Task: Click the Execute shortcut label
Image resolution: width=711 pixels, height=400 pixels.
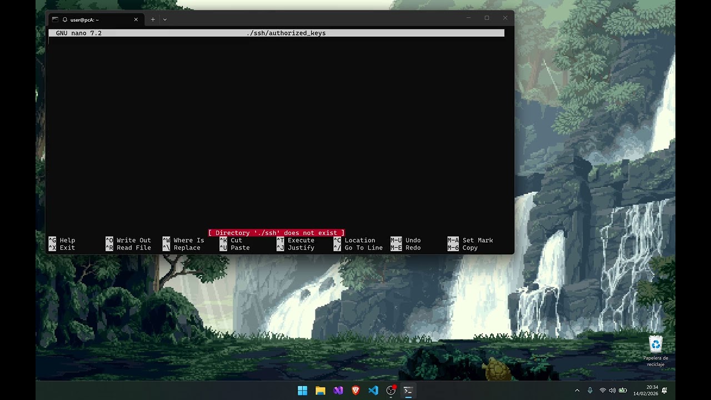Action: tap(301, 241)
